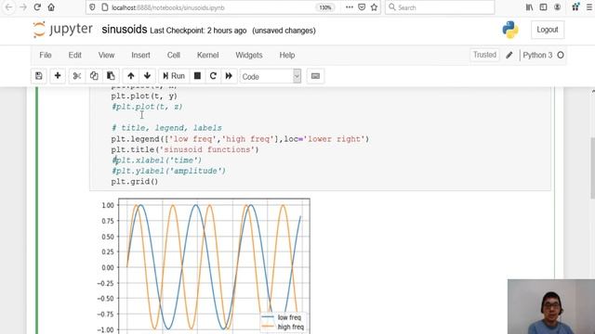The image size is (595, 334).
Task: Click the low freq legend entry
Action: coord(282,317)
